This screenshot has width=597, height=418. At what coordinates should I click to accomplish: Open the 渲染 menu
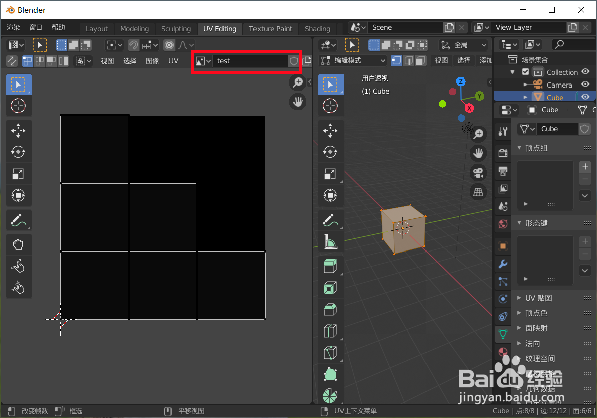[13, 27]
